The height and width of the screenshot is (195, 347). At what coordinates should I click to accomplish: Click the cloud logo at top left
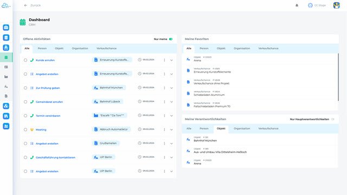pos(6,5)
